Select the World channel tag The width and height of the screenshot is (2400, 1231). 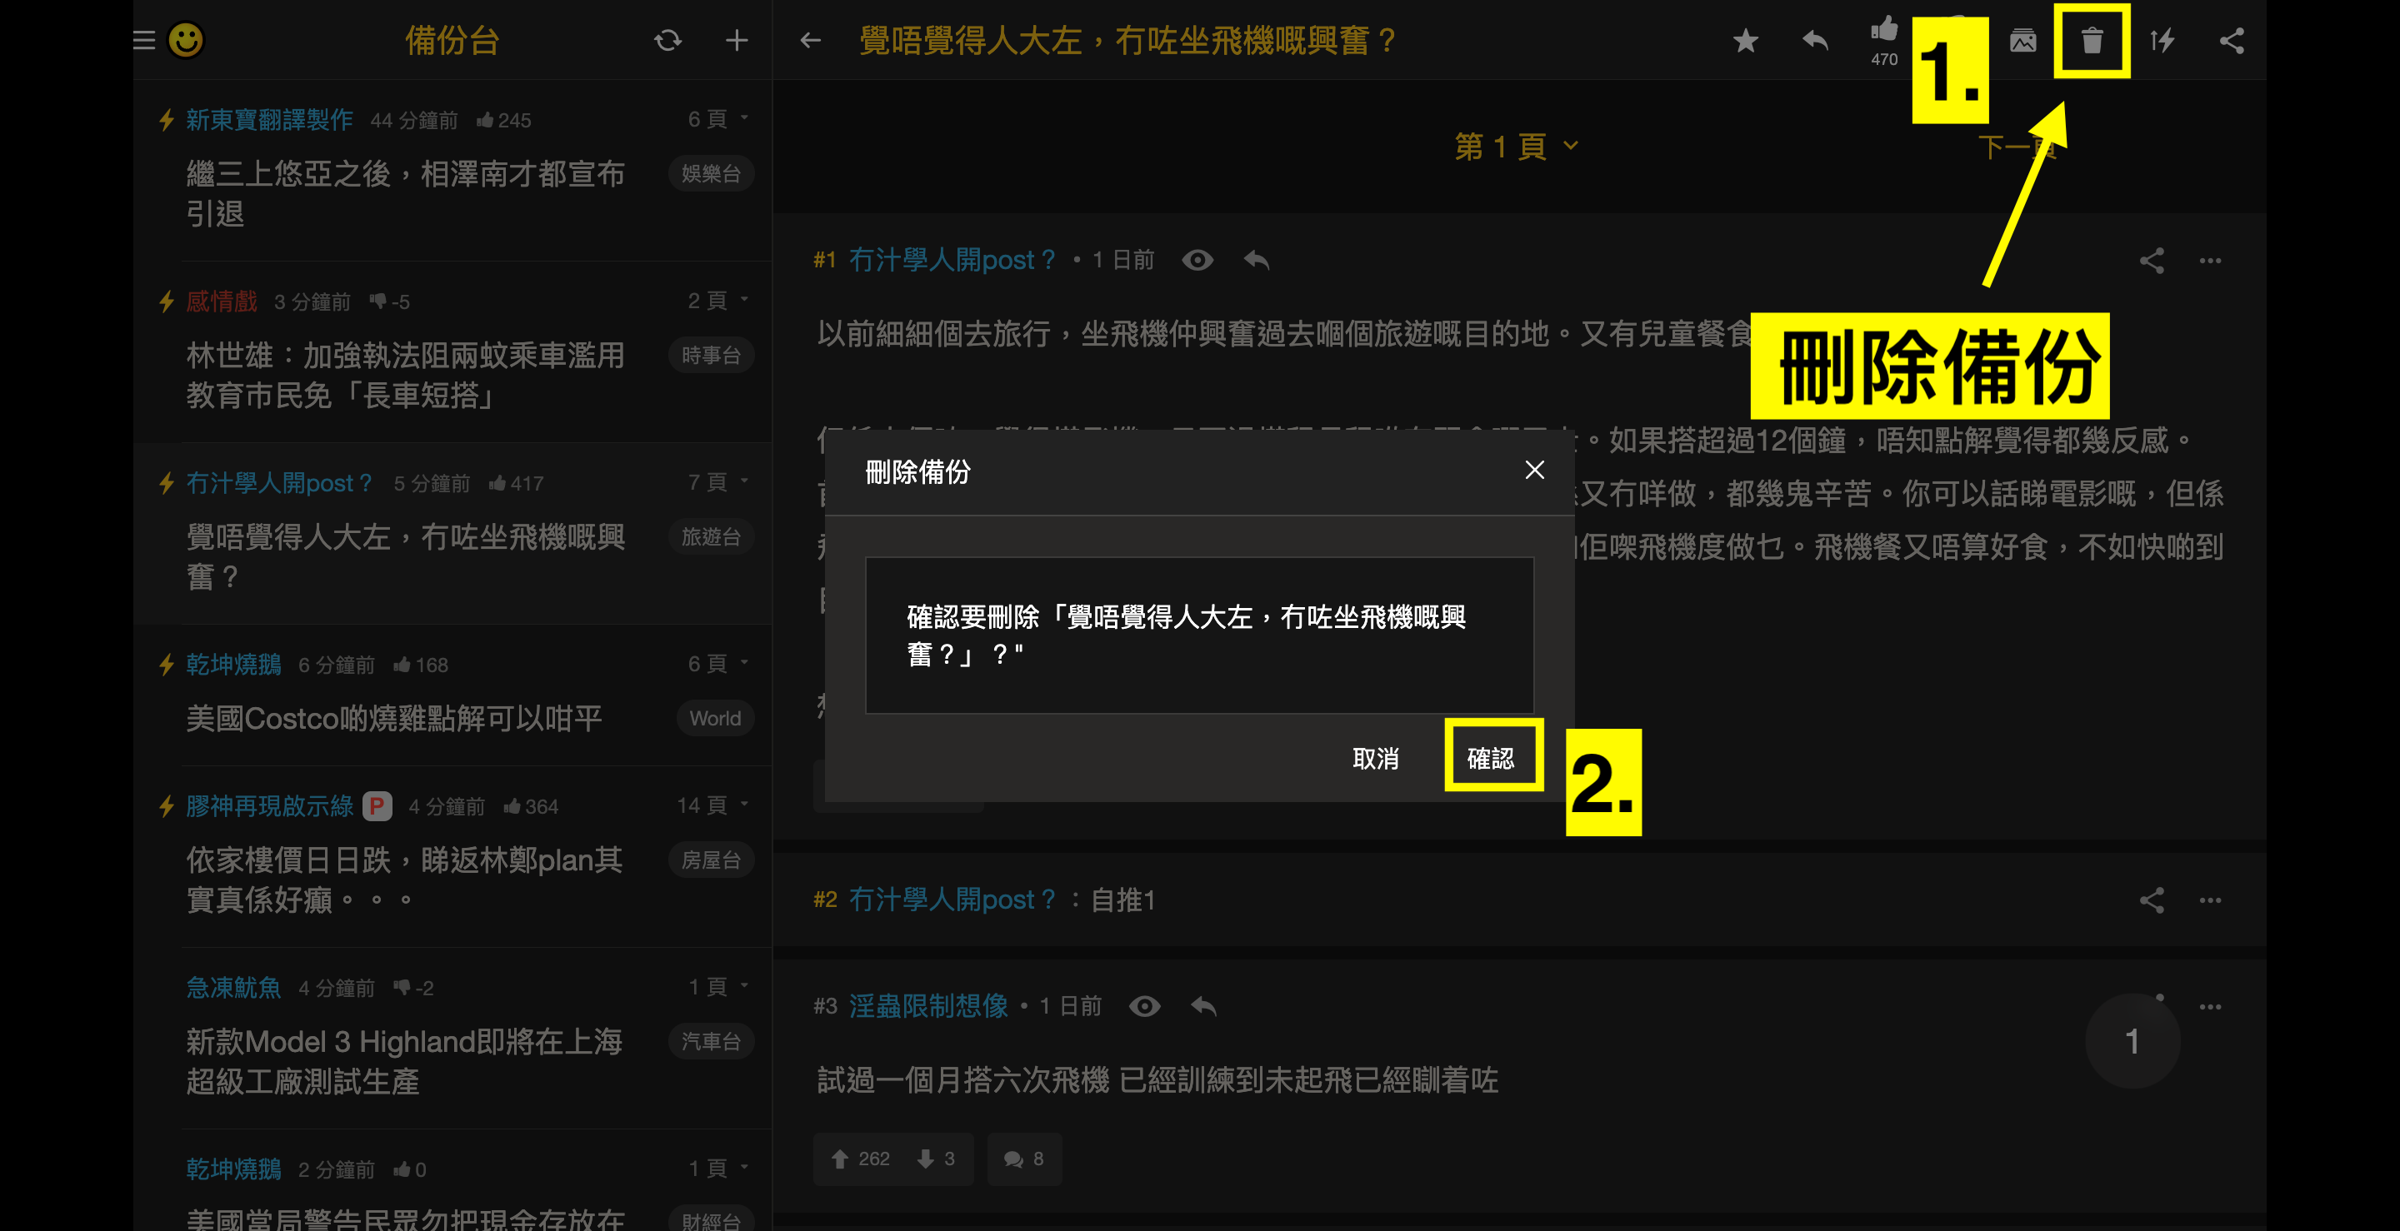[715, 718]
